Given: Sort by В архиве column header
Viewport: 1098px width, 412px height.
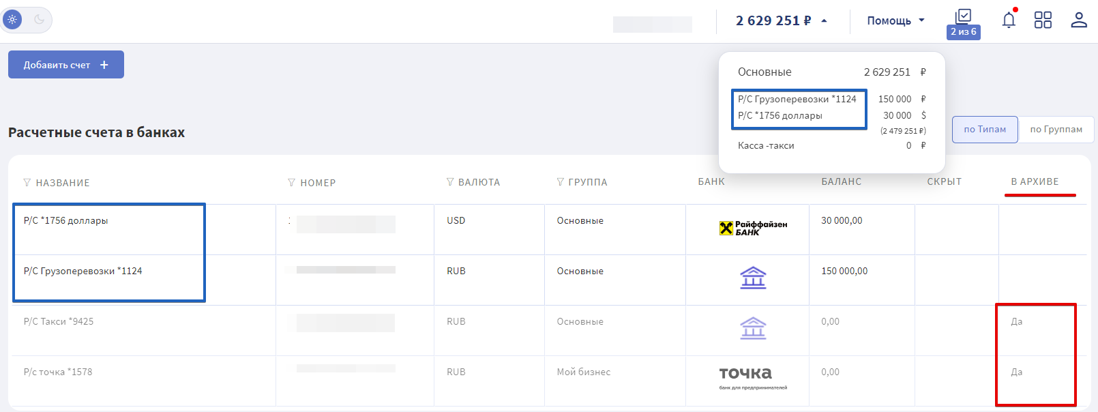Looking at the screenshot, I should click(x=1035, y=182).
